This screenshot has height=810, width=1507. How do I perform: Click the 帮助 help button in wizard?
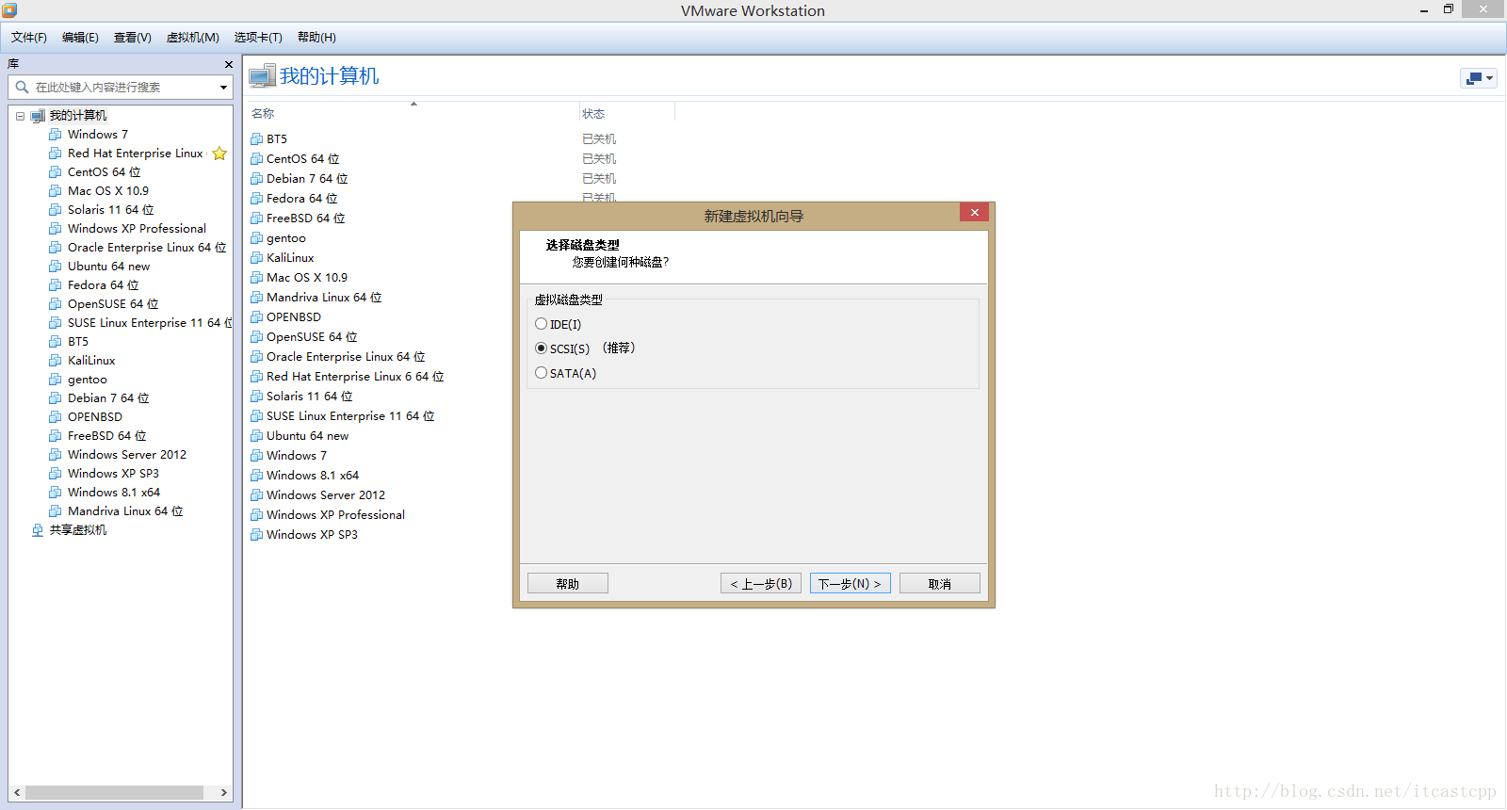click(568, 583)
